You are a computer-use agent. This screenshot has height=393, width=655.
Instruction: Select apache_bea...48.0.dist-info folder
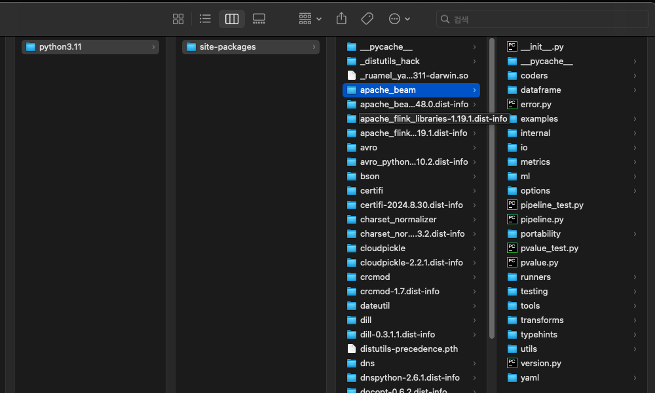pos(411,105)
